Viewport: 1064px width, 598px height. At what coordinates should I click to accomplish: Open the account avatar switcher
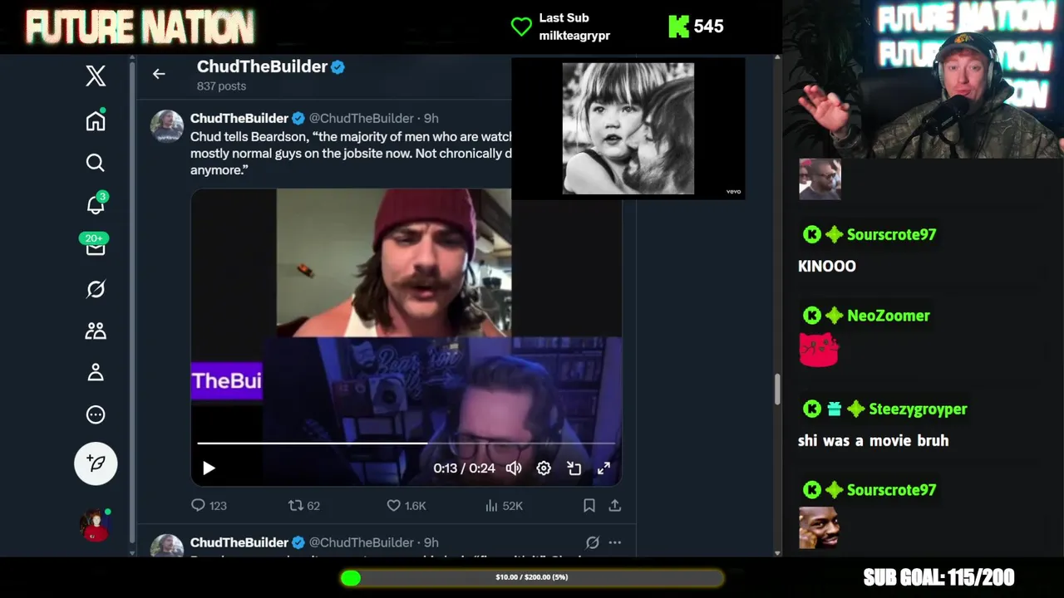[x=95, y=525]
